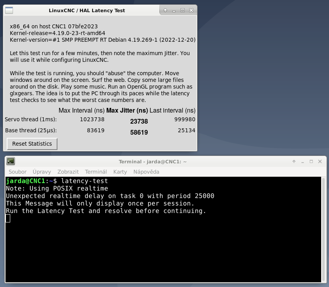
Task: Click the Max Interval (ns) column header
Action: (81, 111)
